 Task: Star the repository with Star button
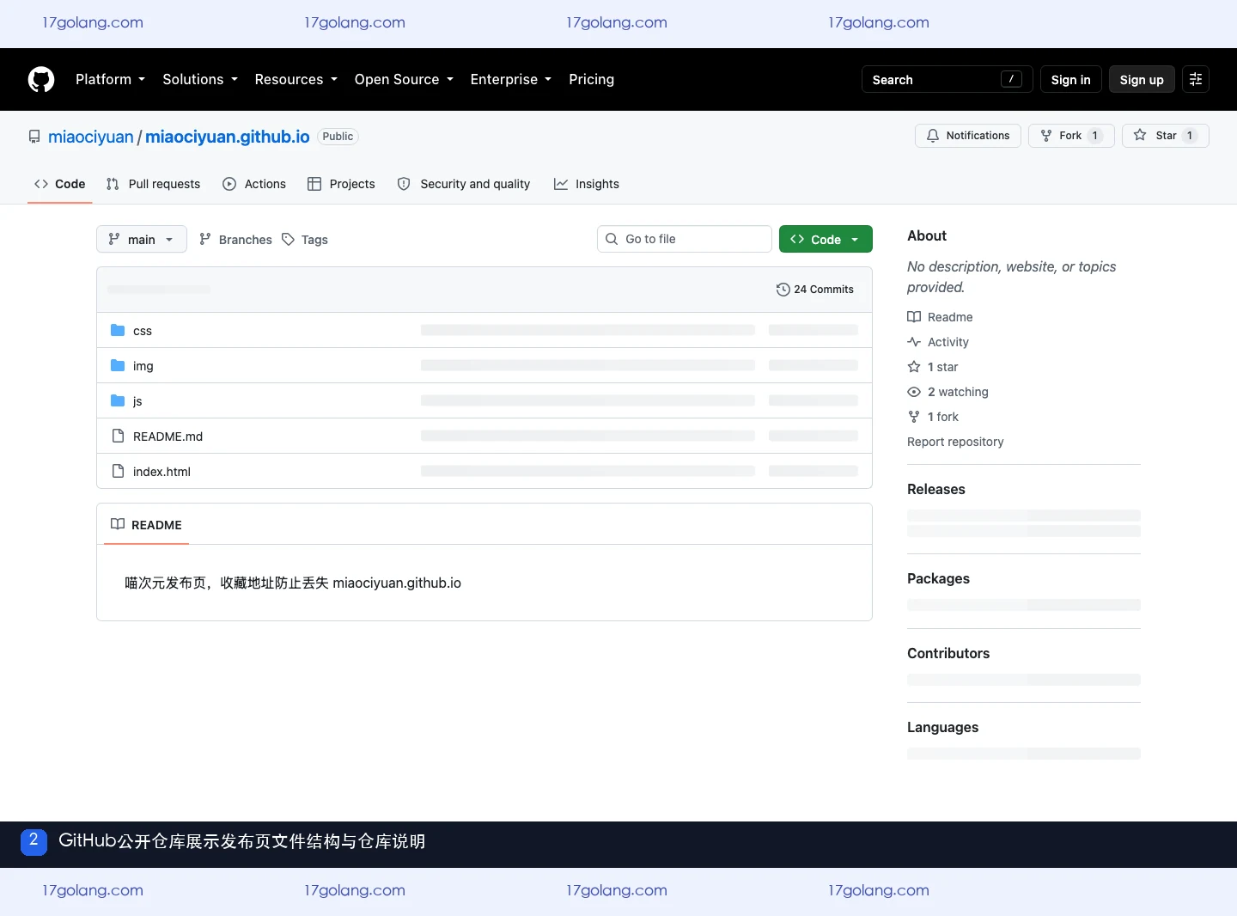[x=1166, y=136]
